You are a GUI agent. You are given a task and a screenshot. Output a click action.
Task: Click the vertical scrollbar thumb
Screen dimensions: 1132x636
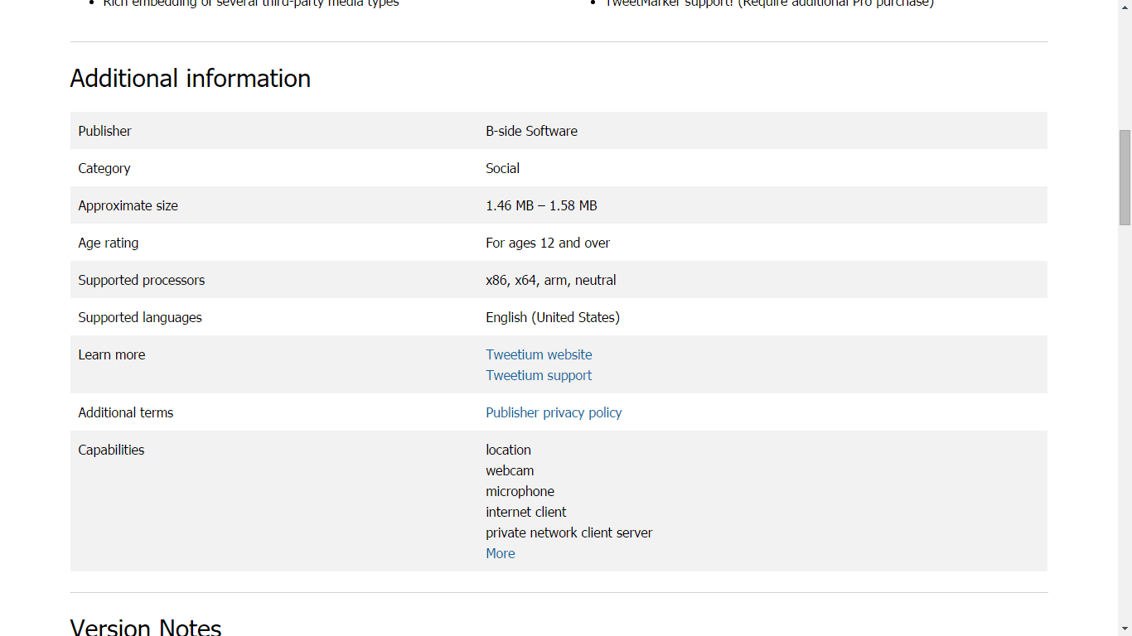coord(1125,177)
